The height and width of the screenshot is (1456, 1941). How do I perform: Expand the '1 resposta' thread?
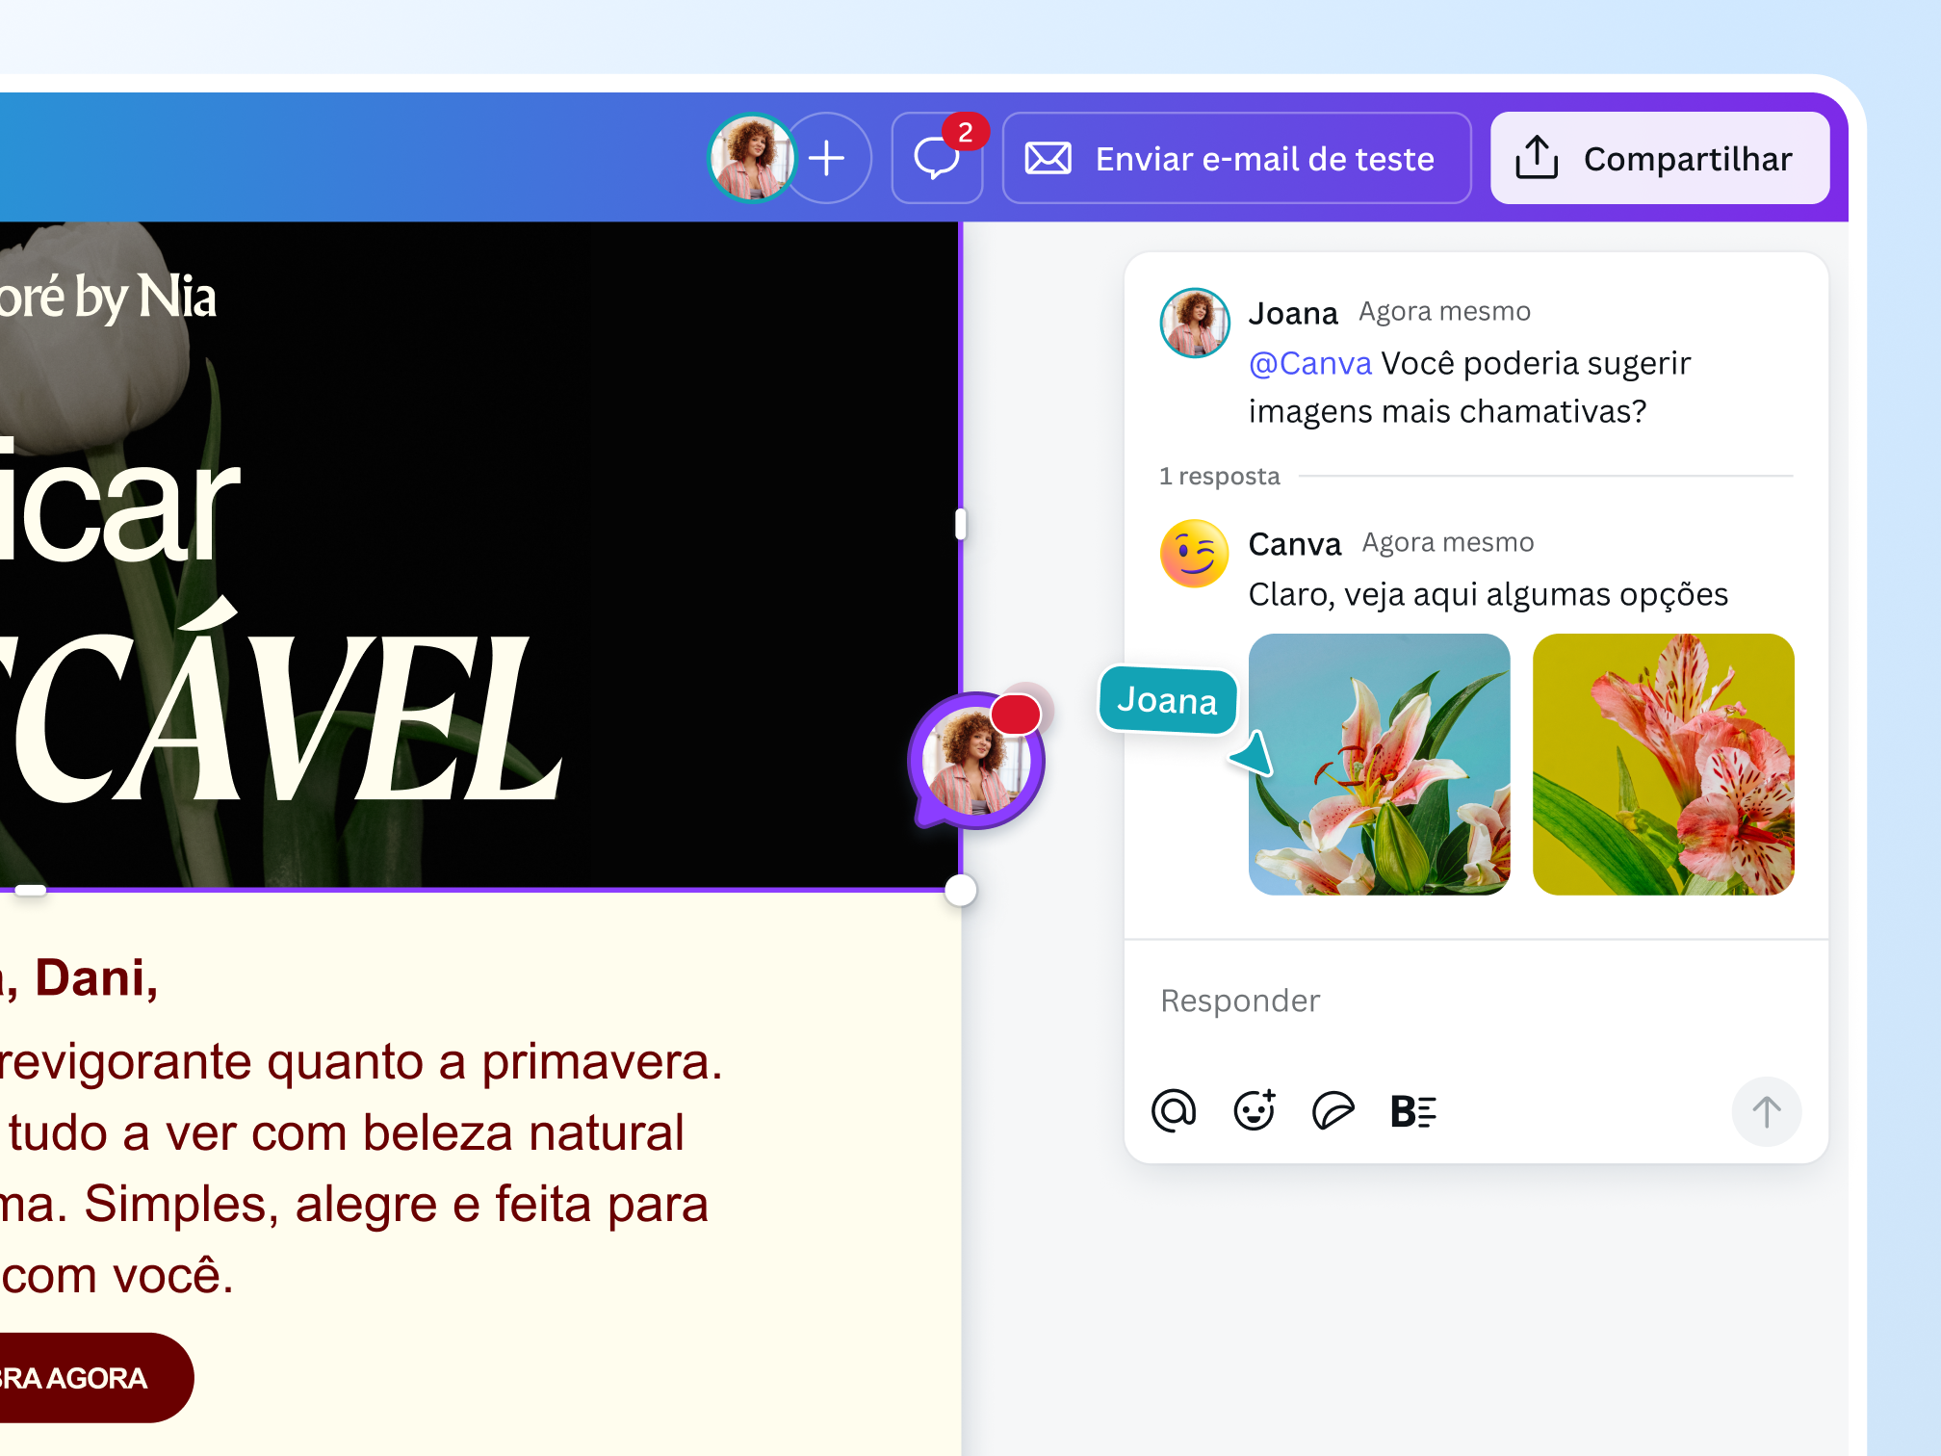tap(1220, 475)
